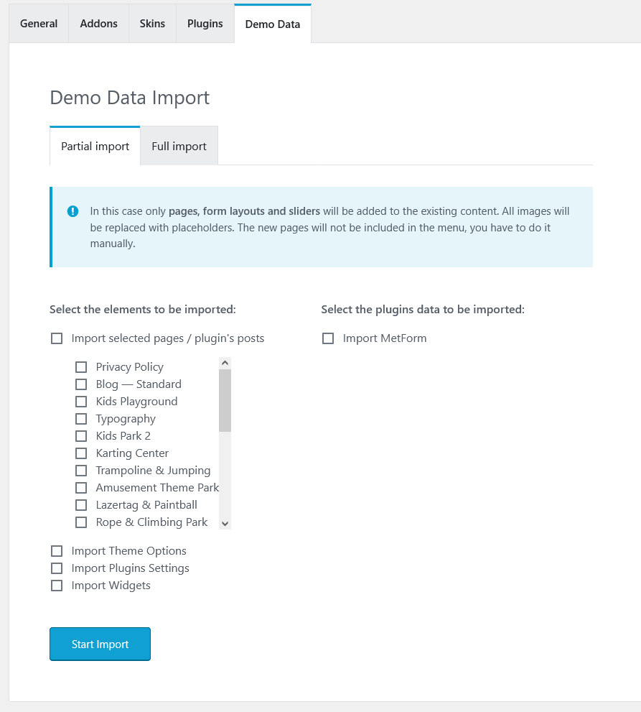The height and width of the screenshot is (712, 641).
Task: Click 'Select the plugins data to be imported:' label
Action: (x=423, y=309)
